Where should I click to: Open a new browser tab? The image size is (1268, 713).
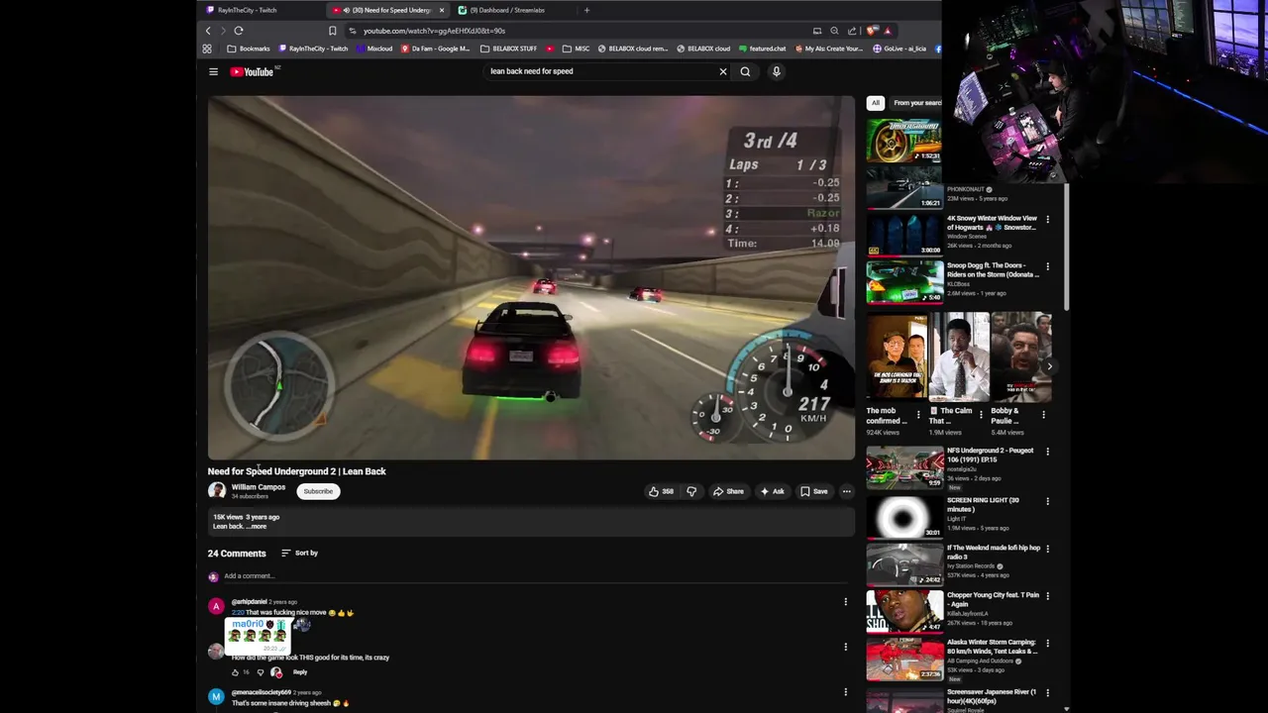pyautogui.click(x=586, y=10)
